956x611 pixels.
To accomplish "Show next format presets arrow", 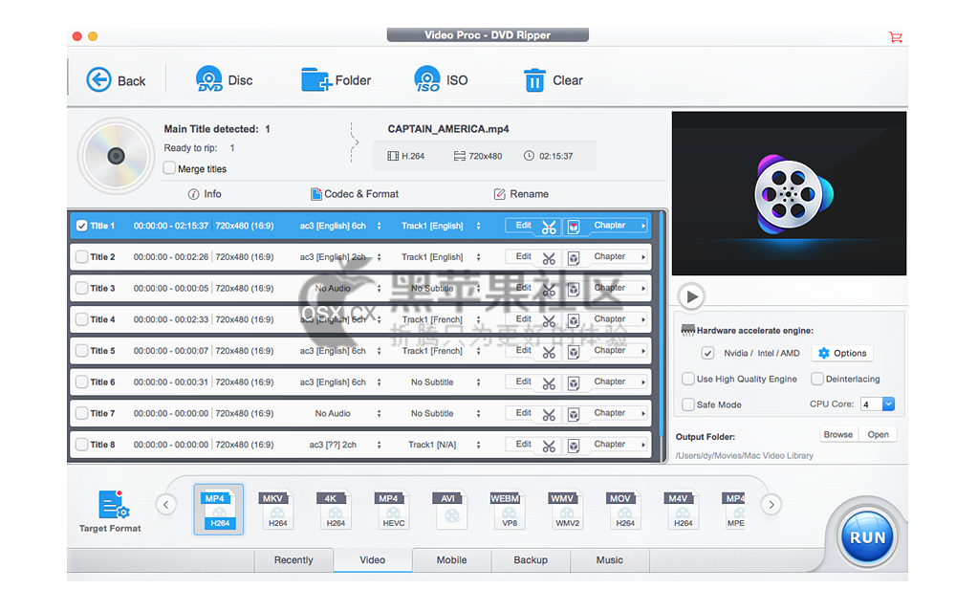I will (x=771, y=504).
